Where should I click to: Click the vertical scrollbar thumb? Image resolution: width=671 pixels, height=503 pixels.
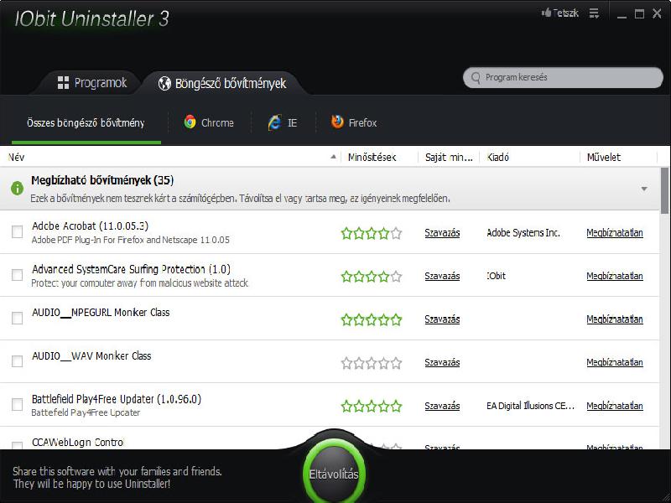664,190
